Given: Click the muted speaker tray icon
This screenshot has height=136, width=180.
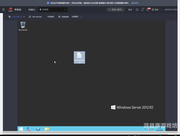Looking at the screenshot, I should pos(149,129).
